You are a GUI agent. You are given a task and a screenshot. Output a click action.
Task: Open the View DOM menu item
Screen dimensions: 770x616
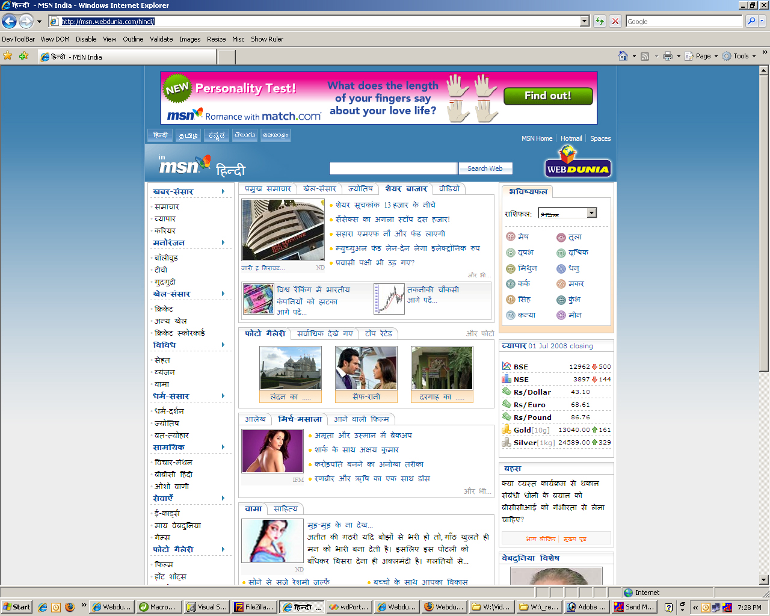pos(55,39)
